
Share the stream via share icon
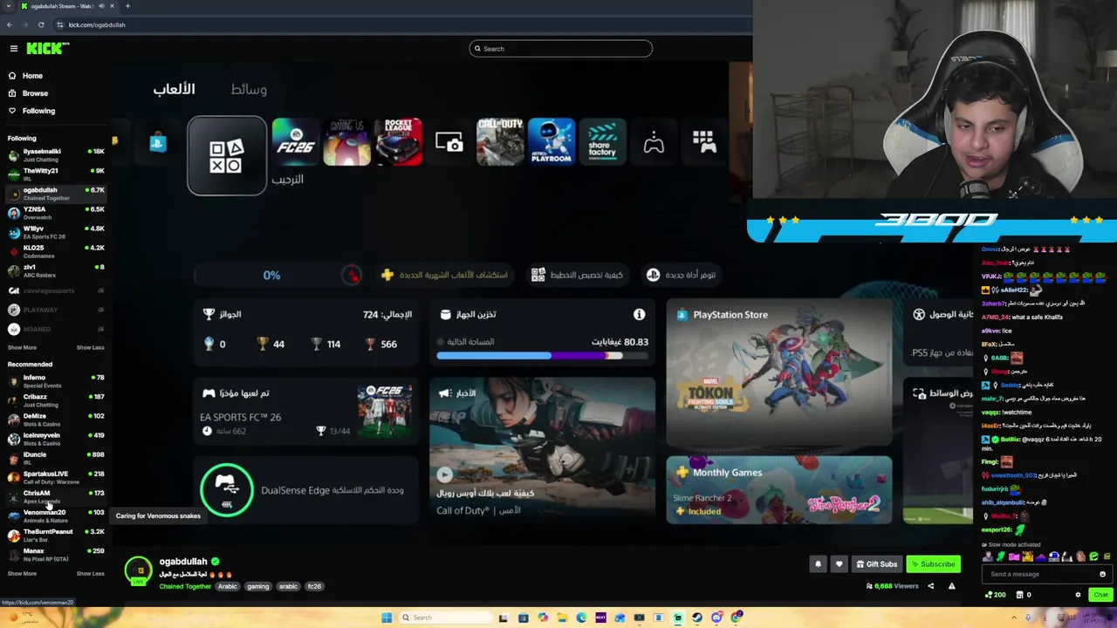tap(930, 586)
